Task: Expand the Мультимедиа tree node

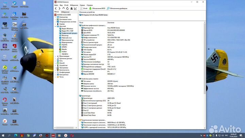Action: point(55,56)
